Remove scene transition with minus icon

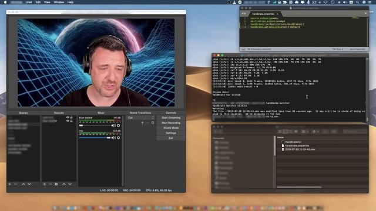tap(147, 122)
